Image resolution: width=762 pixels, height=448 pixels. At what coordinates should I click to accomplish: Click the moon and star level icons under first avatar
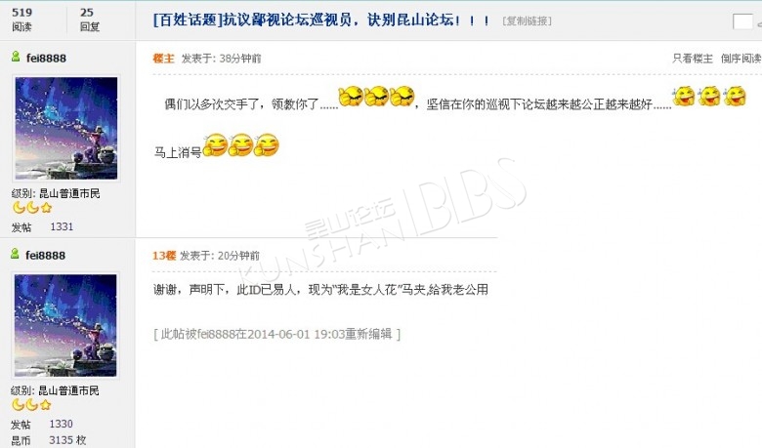coord(32,208)
